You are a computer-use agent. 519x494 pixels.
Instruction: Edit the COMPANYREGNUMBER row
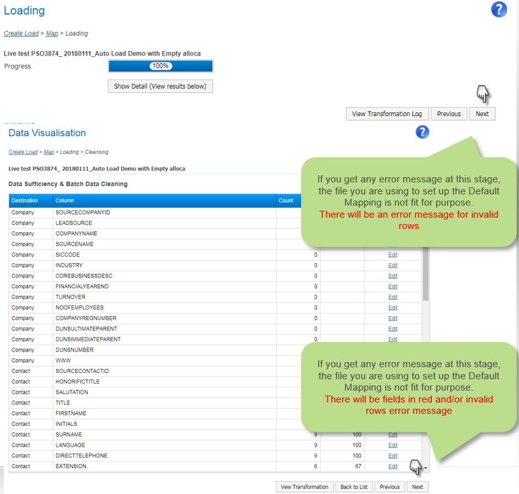coord(393,318)
